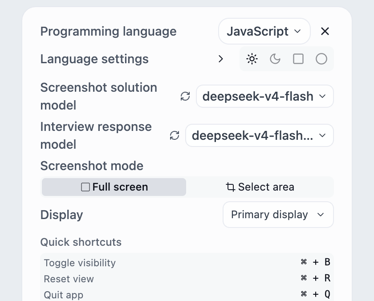The height and width of the screenshot is (301, 374).
Task: Click the Reset view shortcut row
Action: click(187, 279)
